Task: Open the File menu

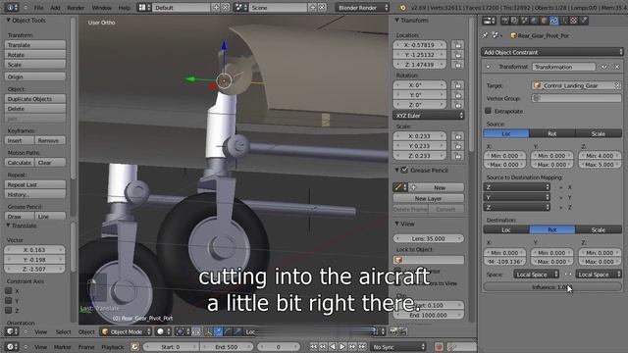Action: (39, 8)
